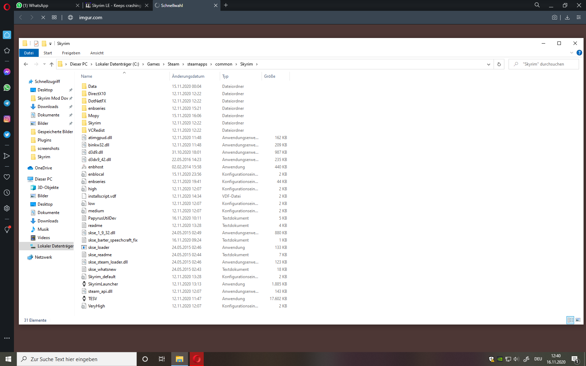This screenshot has height=366, width=586.
Task: Click the Skyrim folder search field
Action: coord(544,64)
